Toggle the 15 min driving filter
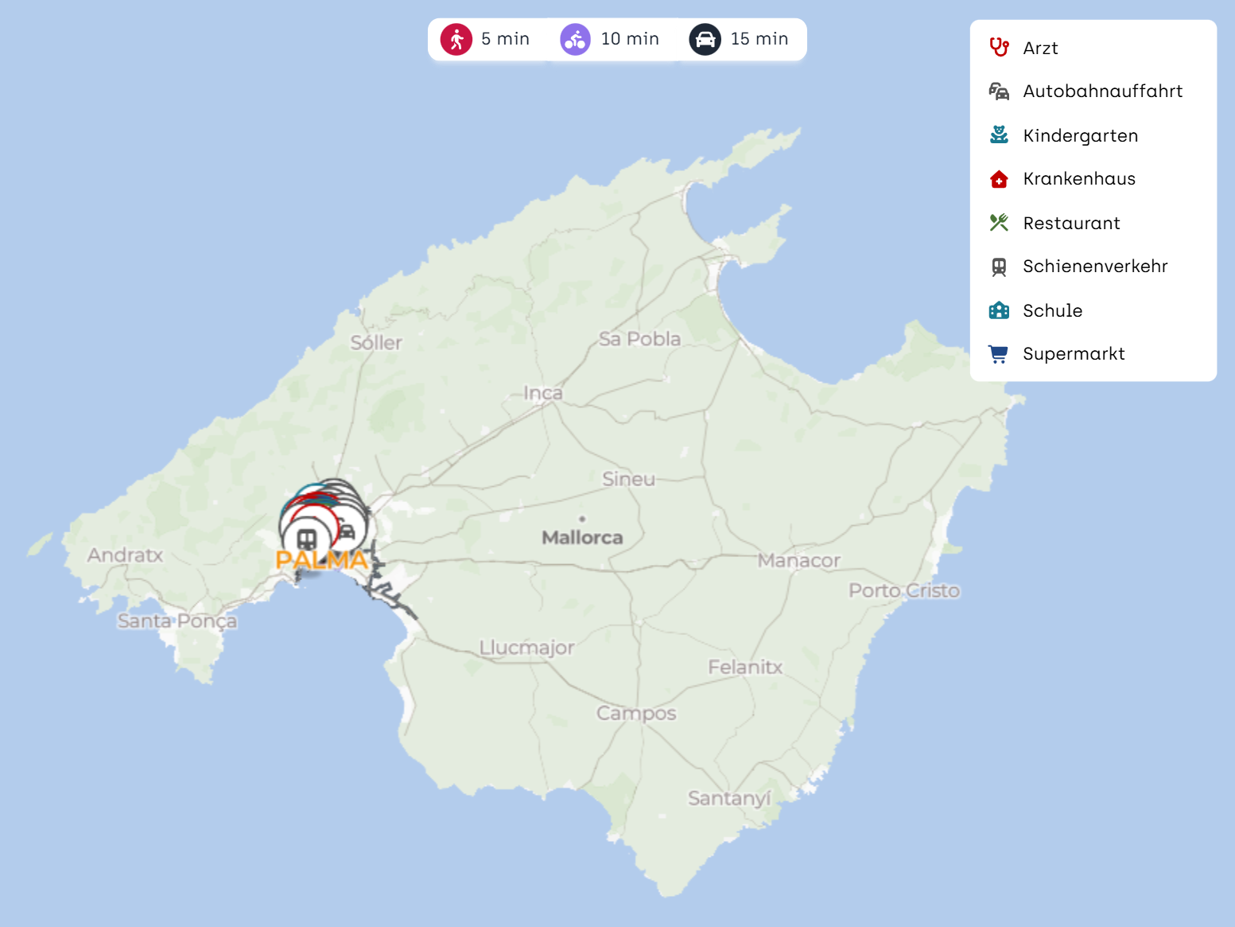This screenshot has width=1235, height=927. pyautogui.click(x=739, y=39)
